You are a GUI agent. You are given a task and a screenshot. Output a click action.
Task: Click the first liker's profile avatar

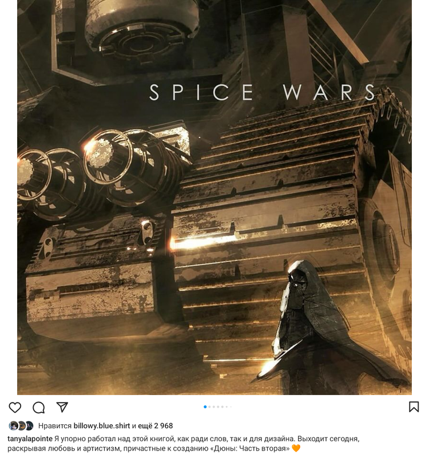pos(13,426)
